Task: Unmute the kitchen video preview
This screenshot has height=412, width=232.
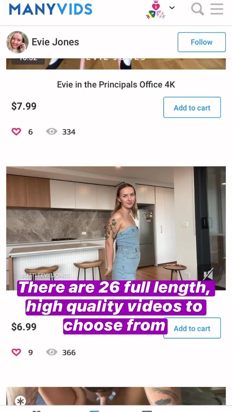Action: 208,275
